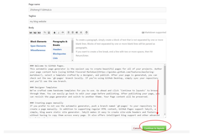Apply the h3 heading format
The height and width of the screenshot is (134, 197).
(x=39, y=33)
